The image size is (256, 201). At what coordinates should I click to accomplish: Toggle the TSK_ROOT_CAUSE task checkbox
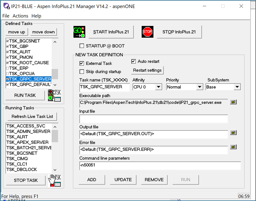point(8,63)
